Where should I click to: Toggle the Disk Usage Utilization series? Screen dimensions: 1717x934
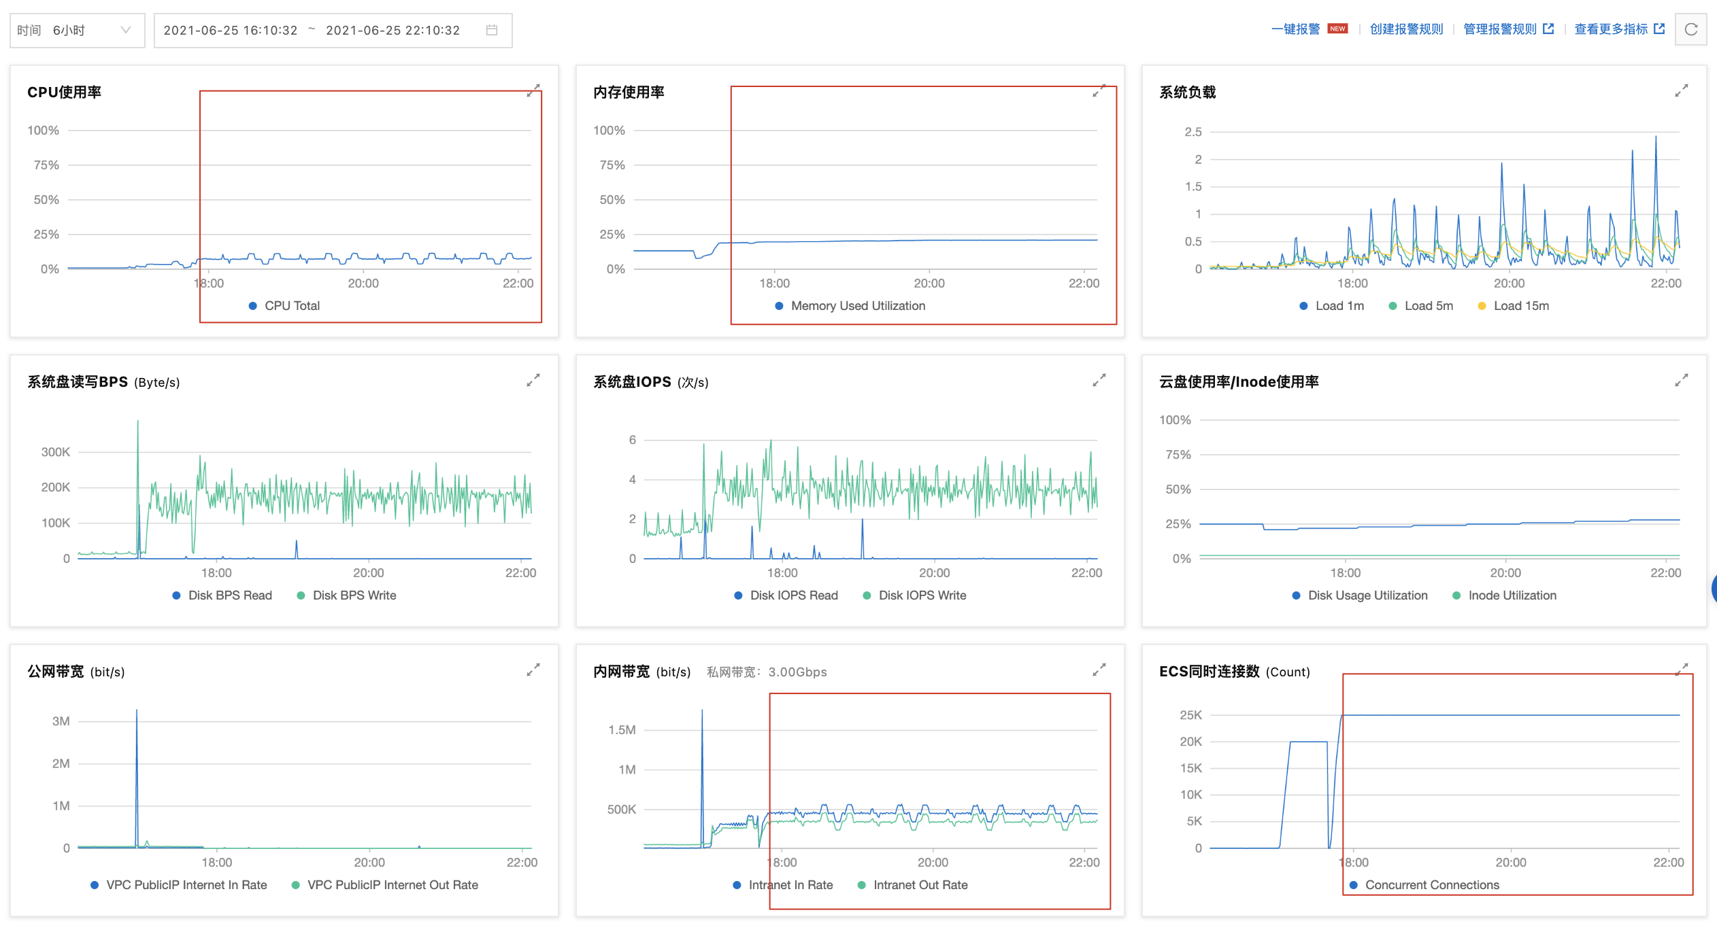click(x=1361, y=595)
